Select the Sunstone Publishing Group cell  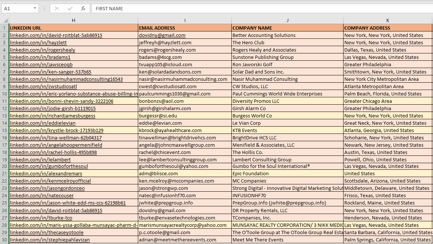click(287, 57)
